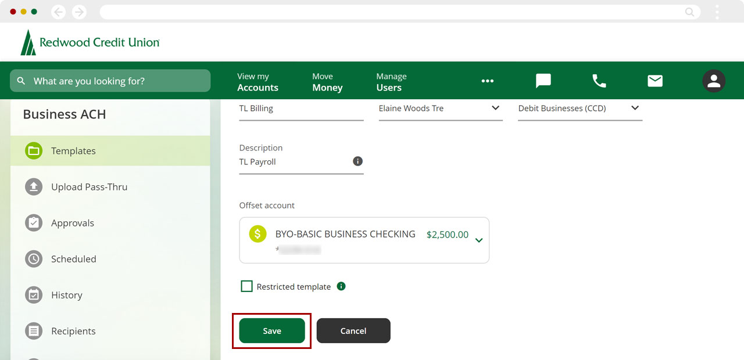Click the phone contact icon

coord(599,81)
